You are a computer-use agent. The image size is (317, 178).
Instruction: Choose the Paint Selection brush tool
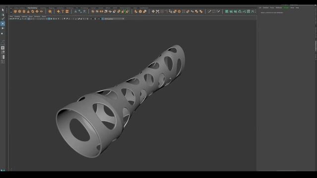point(3,19)
